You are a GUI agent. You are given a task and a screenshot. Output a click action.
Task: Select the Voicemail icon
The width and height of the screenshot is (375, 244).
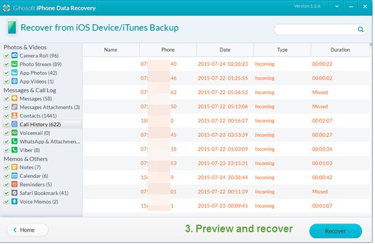pos(14,133)
